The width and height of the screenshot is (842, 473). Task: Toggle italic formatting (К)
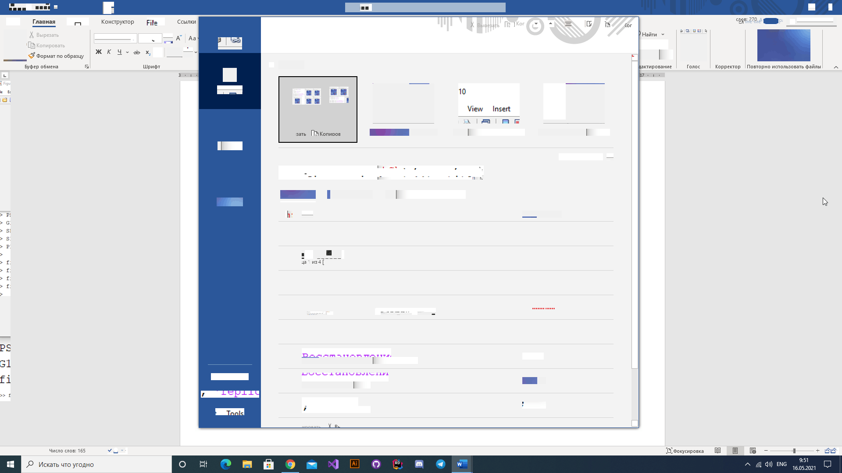click(109, 52)
